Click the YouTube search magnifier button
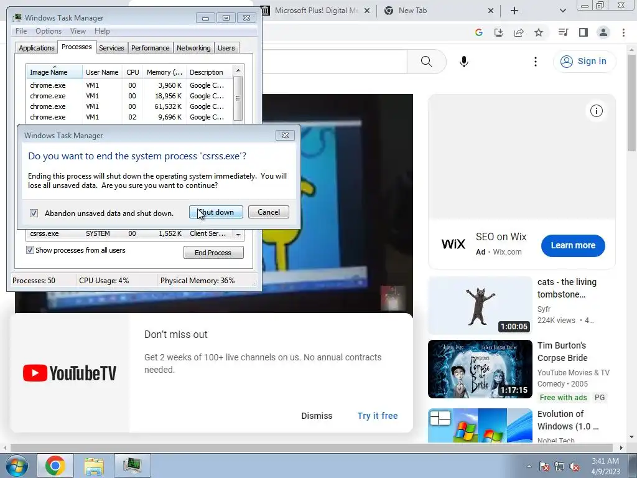637x478 pixels. [x=427, y=62]
